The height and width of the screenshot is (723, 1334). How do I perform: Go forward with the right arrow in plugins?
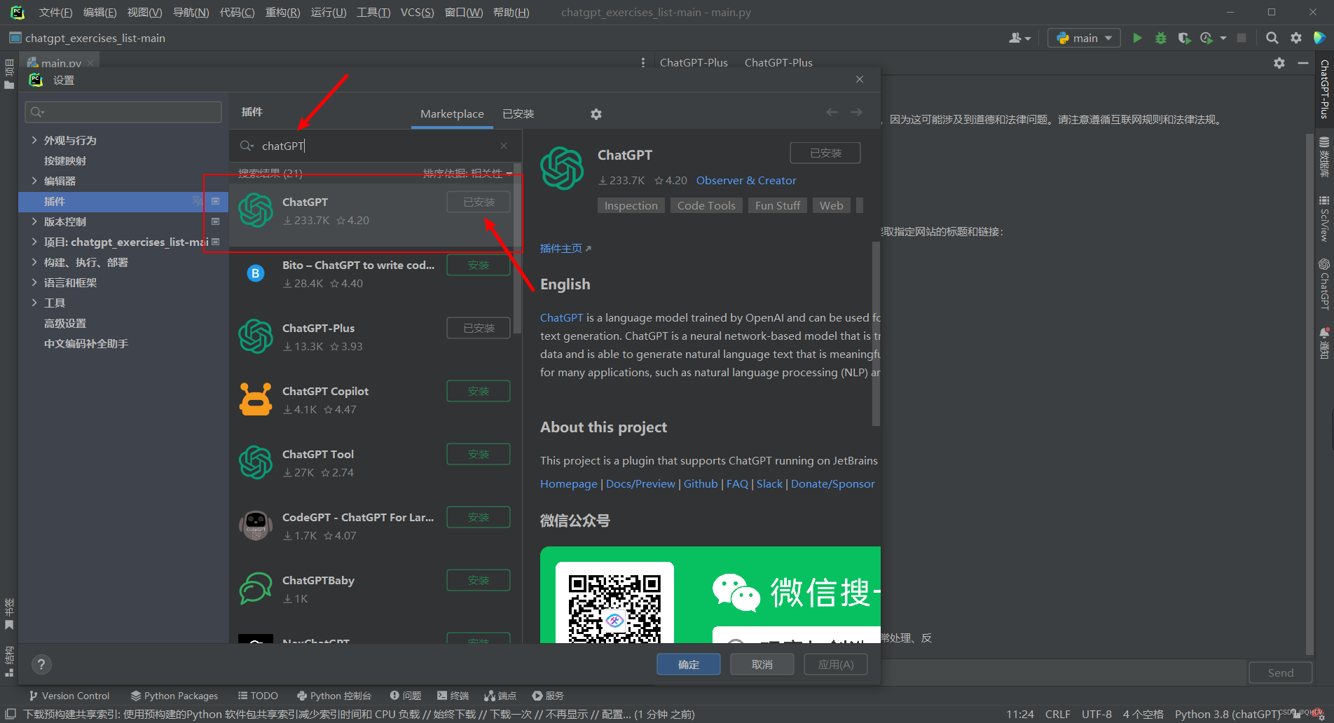(x=856, y=112)
